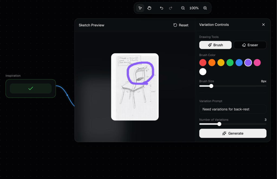Close the Variation Controls panel
Image resolution: width=277 pixels, height=179 pixels.
click(x=263, y=25)
